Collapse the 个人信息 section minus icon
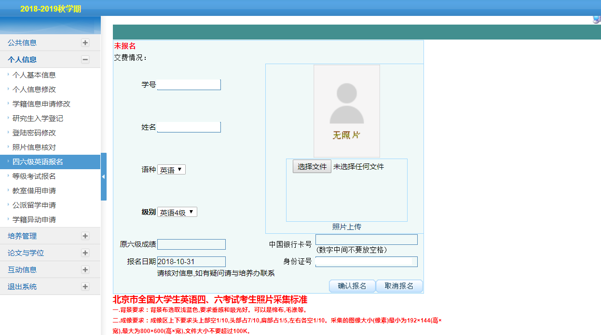The width and height of the screenshot is (601, 335). coord(85,59)
